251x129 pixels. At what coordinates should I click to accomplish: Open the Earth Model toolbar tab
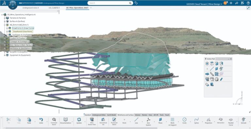(x=111, y=115)
